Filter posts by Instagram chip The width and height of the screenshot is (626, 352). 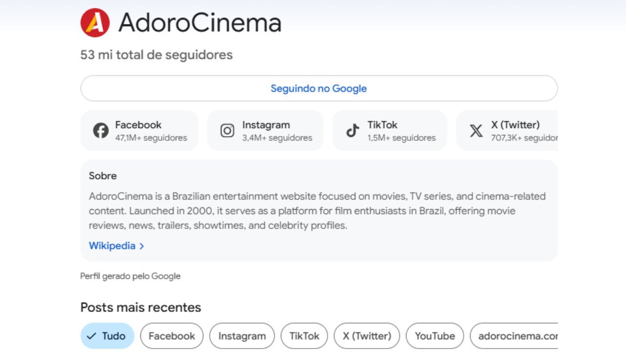(x=242, y=336)
